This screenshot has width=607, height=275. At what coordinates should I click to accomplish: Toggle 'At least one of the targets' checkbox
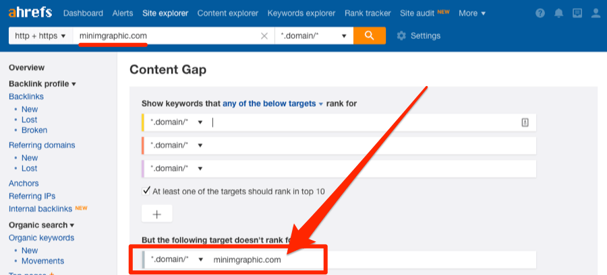(x=146, y=191)
